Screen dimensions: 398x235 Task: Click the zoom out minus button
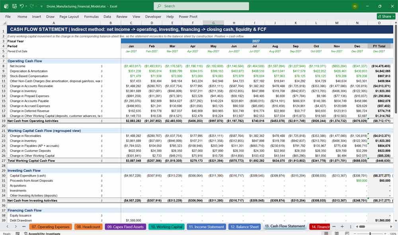(x=354, y=233)
